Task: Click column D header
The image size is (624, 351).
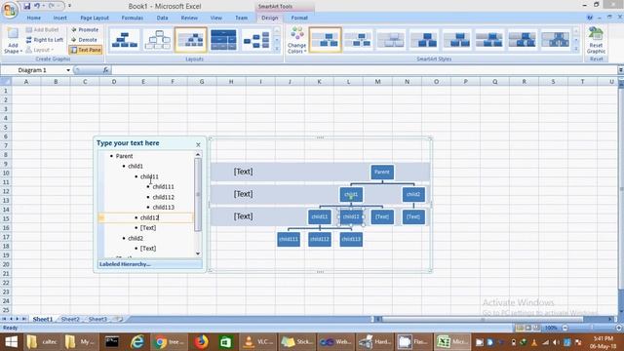Action: click(114, 82)
